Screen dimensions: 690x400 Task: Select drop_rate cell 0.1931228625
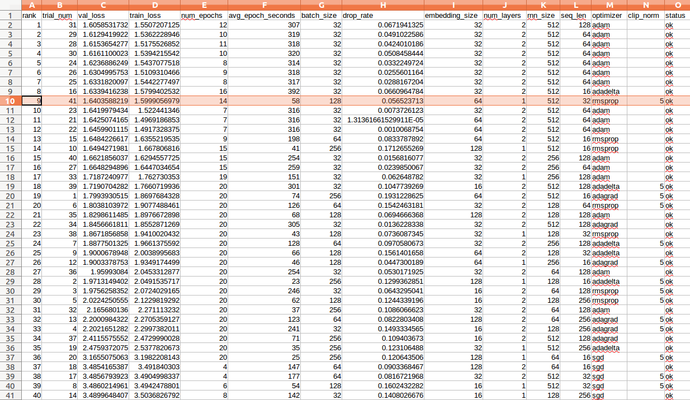click(x=382, y=196)
